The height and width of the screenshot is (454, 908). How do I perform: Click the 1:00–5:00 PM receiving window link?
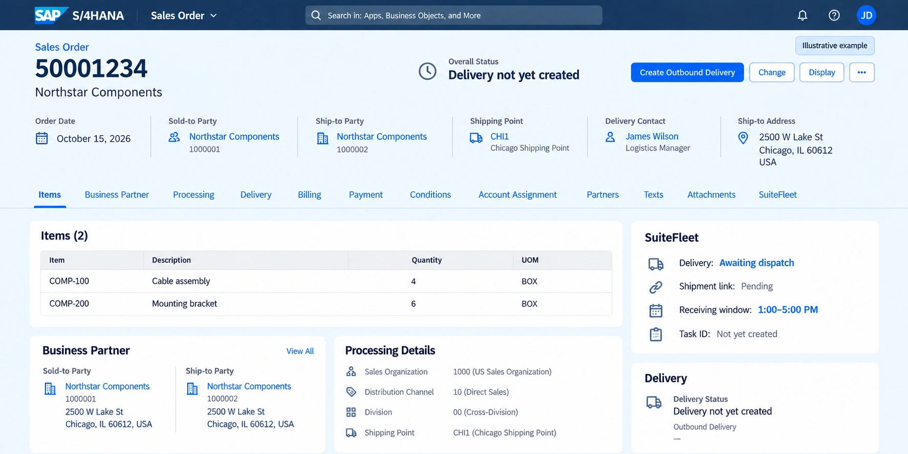(x=788, y=310)
